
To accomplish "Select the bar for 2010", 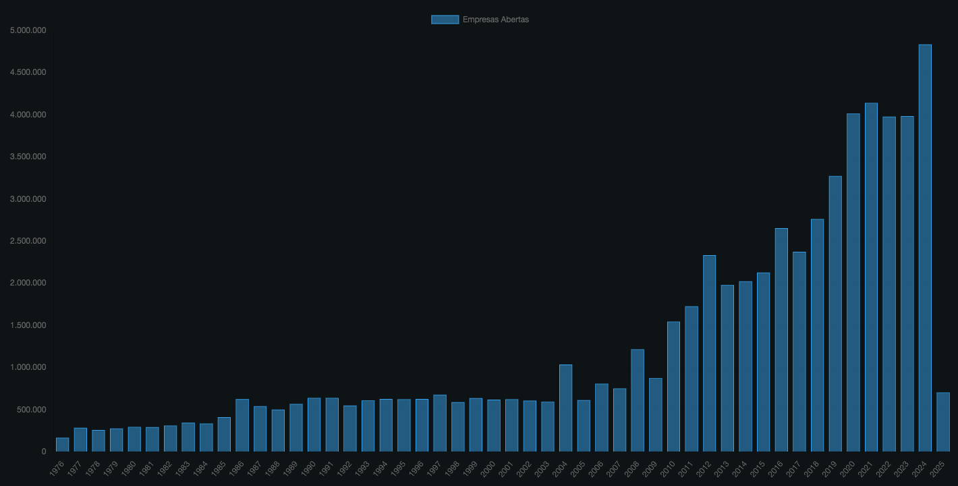I will pyautogui.click(x=673, y=386).
